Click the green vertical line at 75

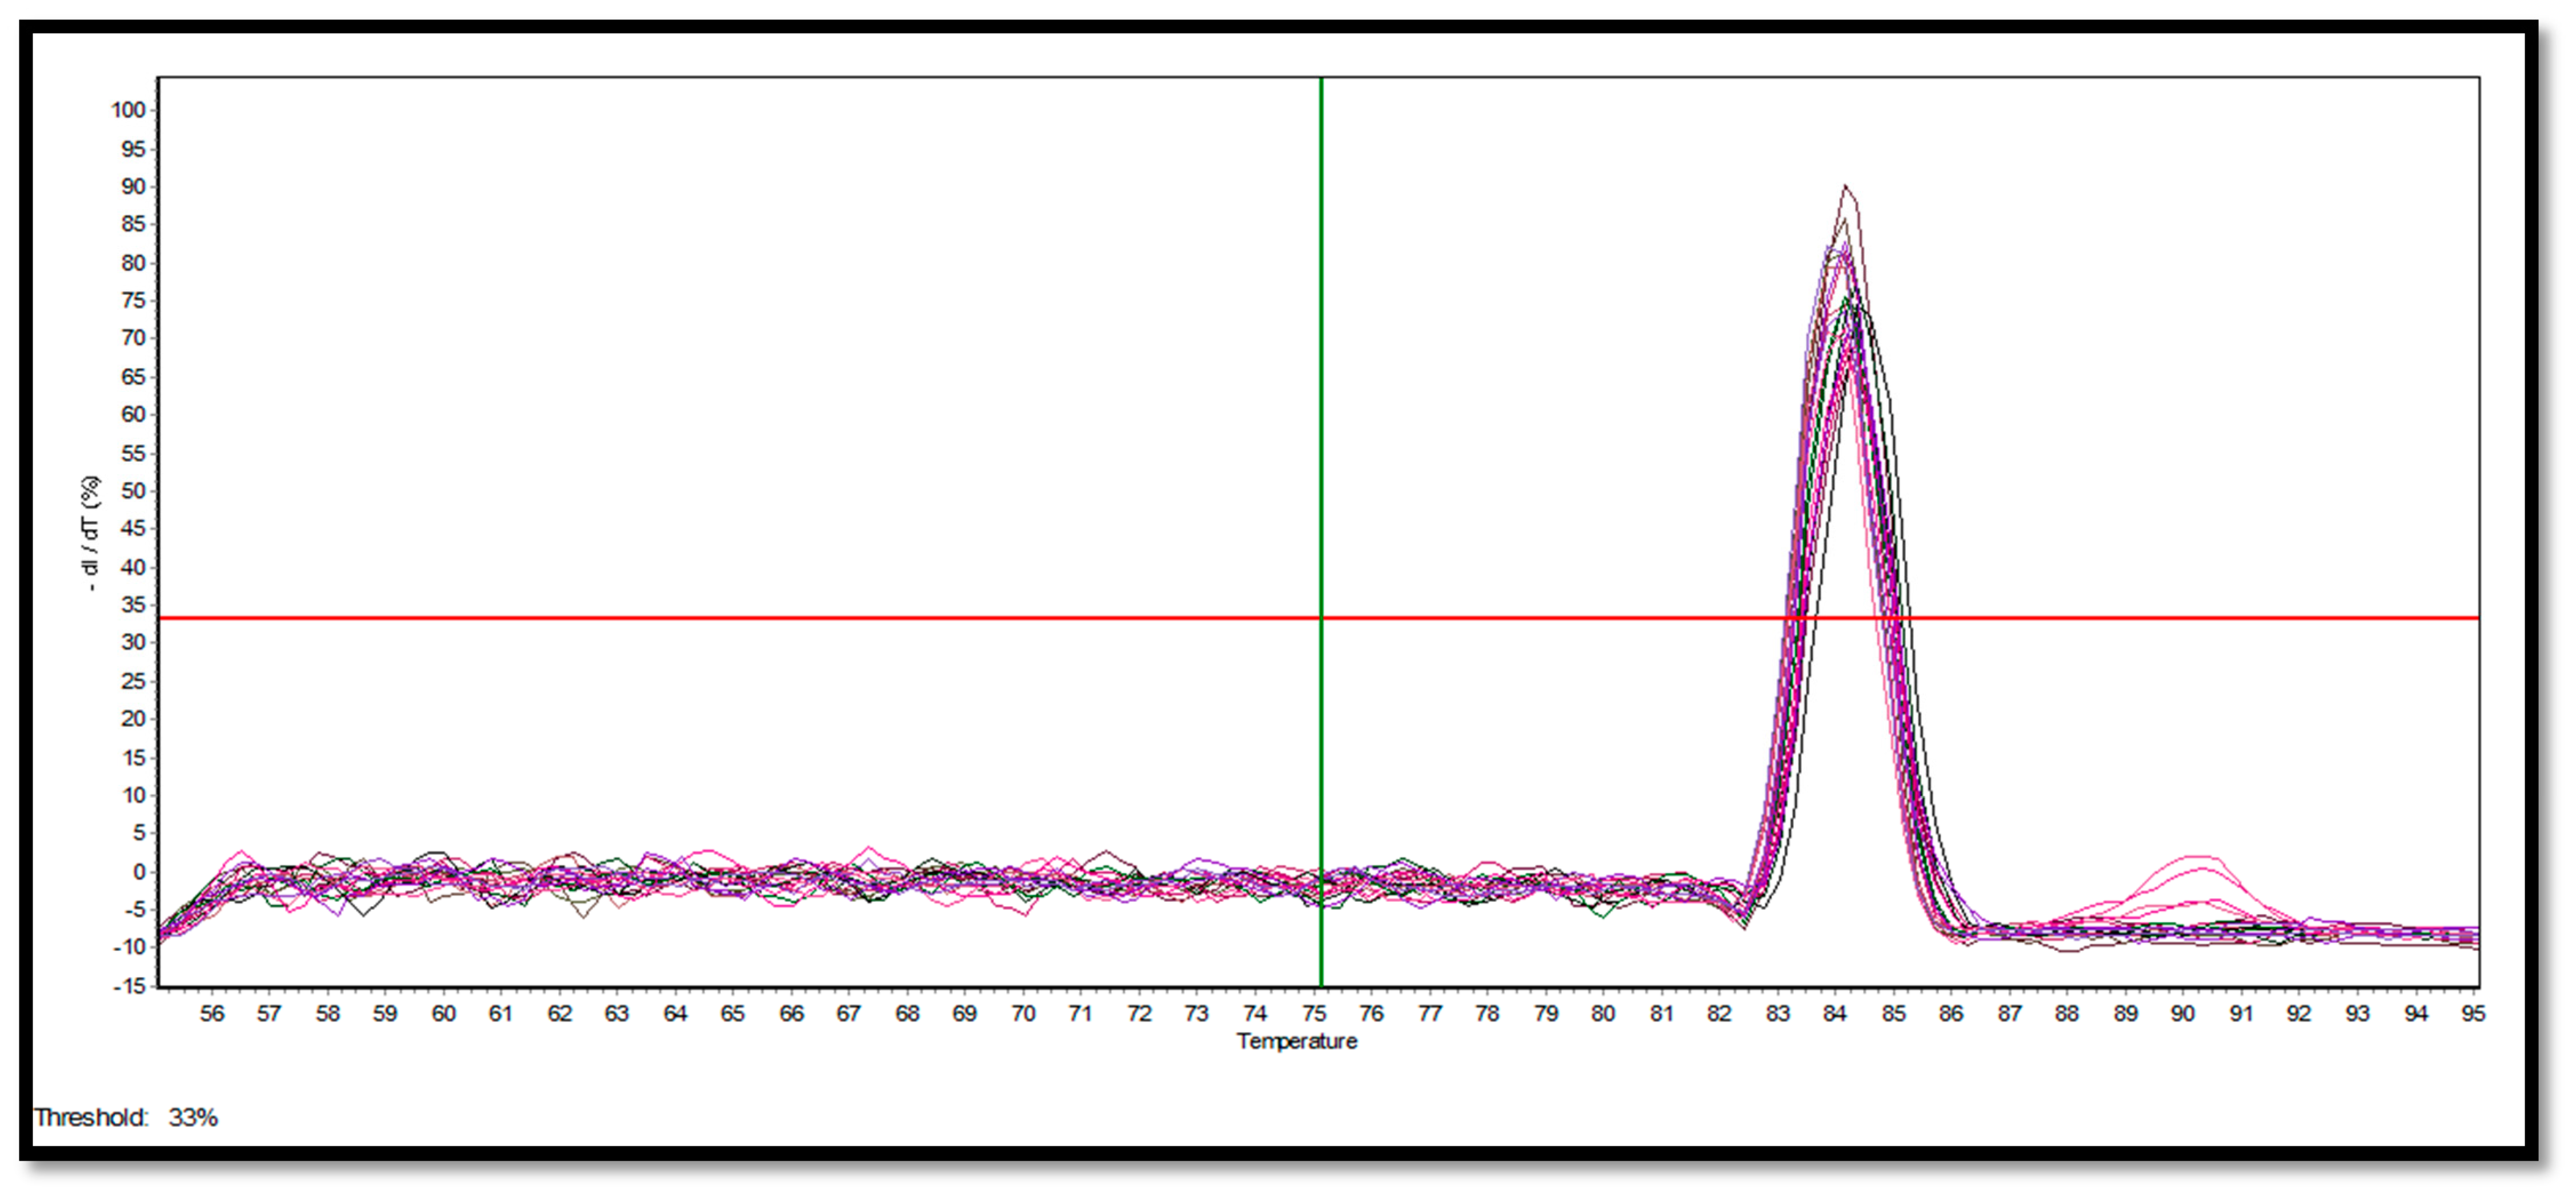pyautogui.click(x=1321, y=400)
